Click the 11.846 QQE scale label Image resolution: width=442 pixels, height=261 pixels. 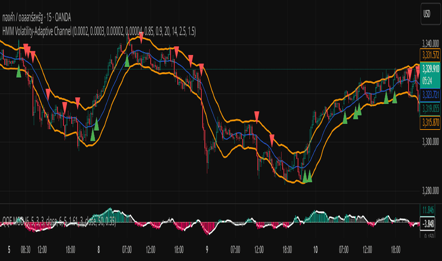(428, 210)
